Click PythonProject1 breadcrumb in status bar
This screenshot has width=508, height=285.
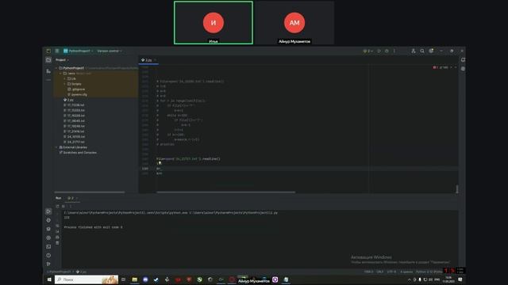59,272
